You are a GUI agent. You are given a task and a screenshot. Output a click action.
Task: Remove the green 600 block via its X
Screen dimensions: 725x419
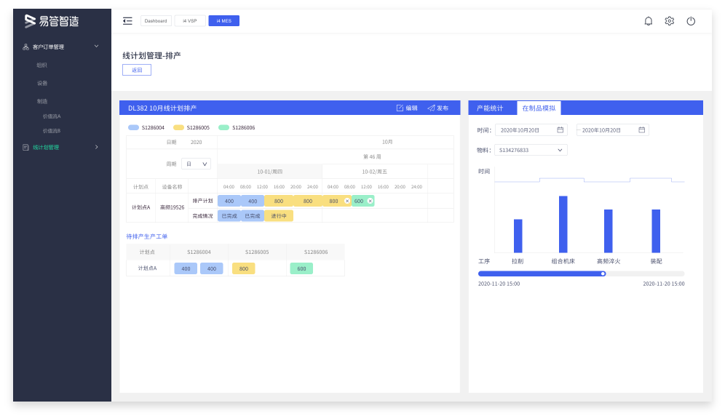tap(370, 201)
